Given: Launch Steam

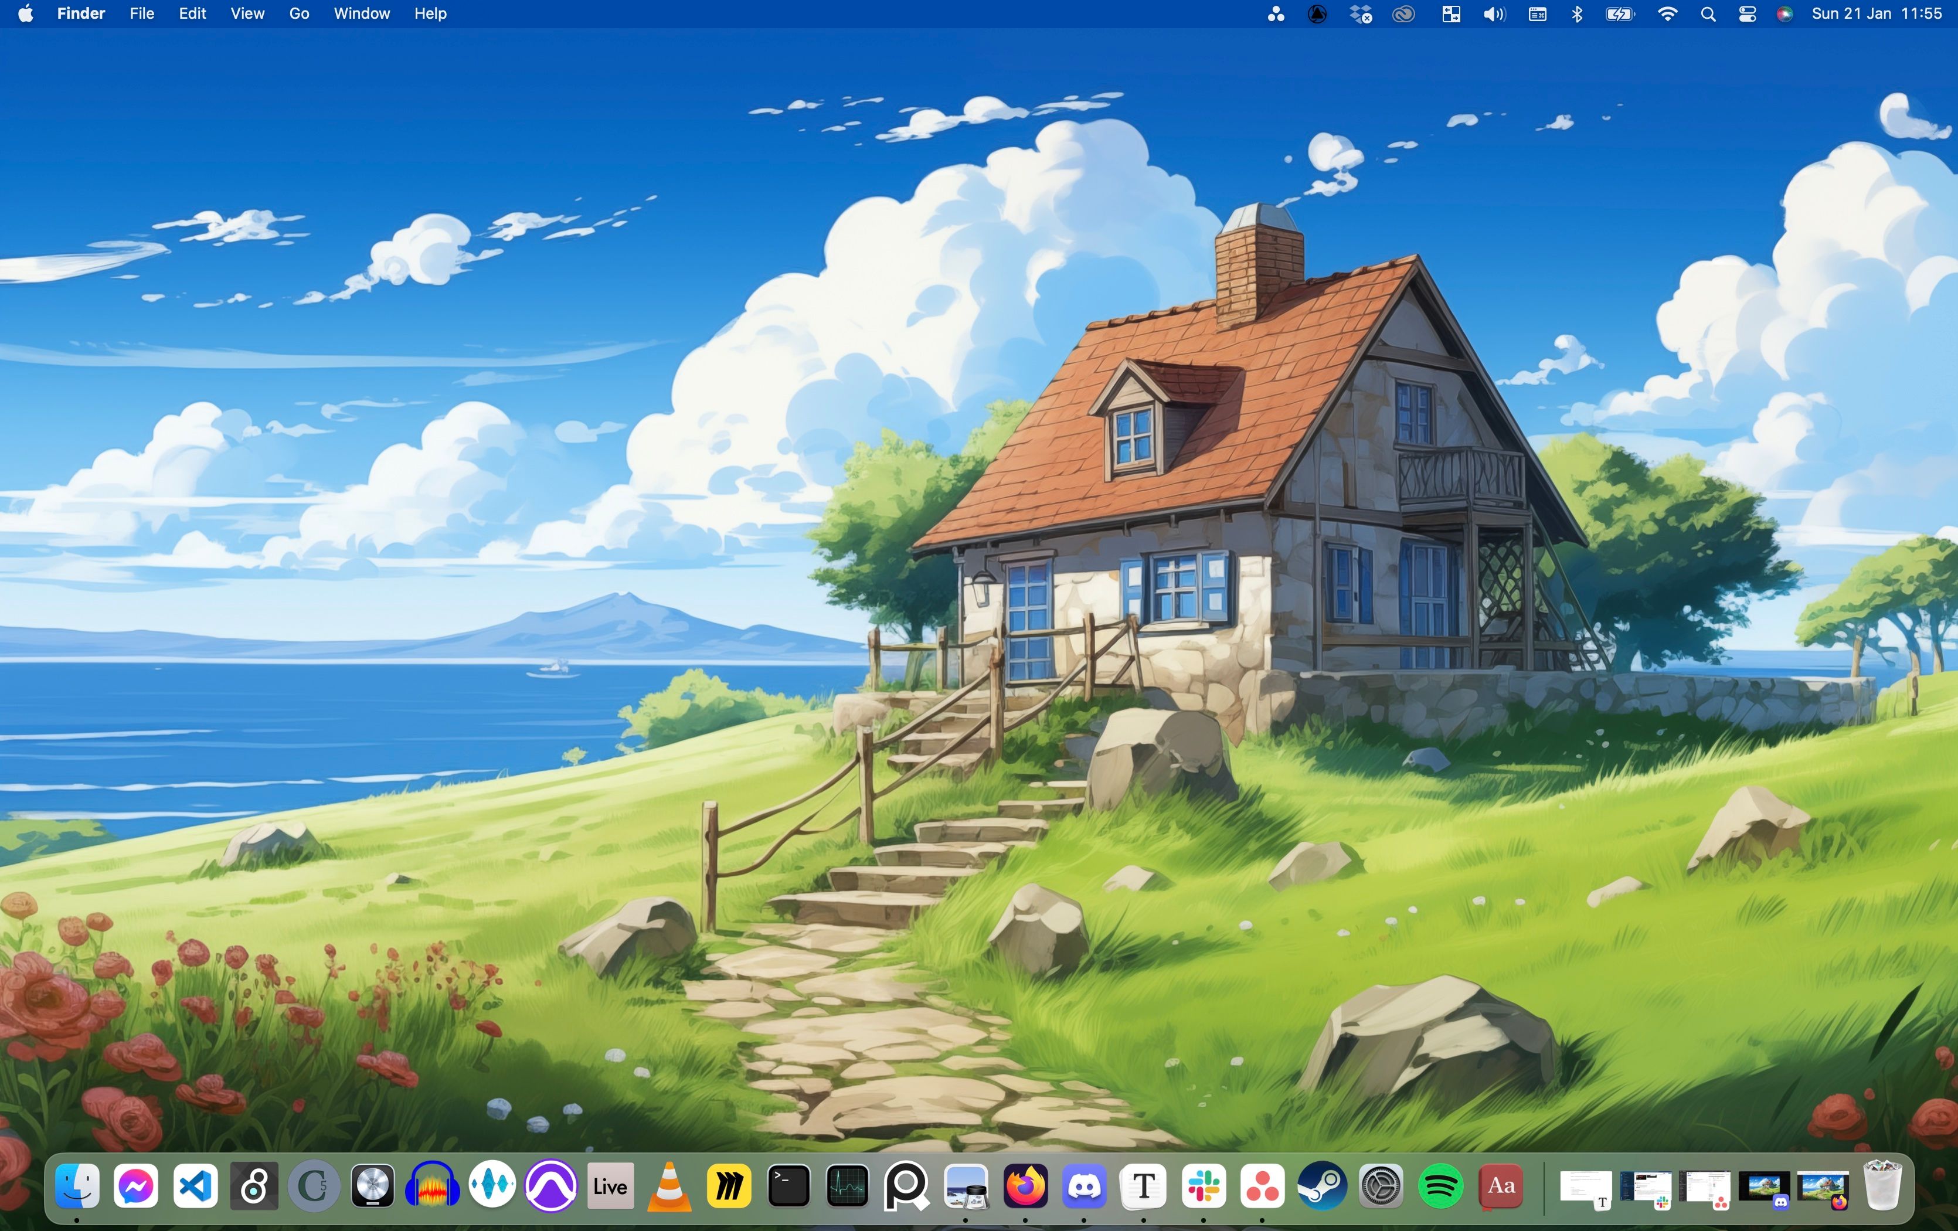Looking at the screenshot, I should pyautogui.click(x=1322, y=1187).
